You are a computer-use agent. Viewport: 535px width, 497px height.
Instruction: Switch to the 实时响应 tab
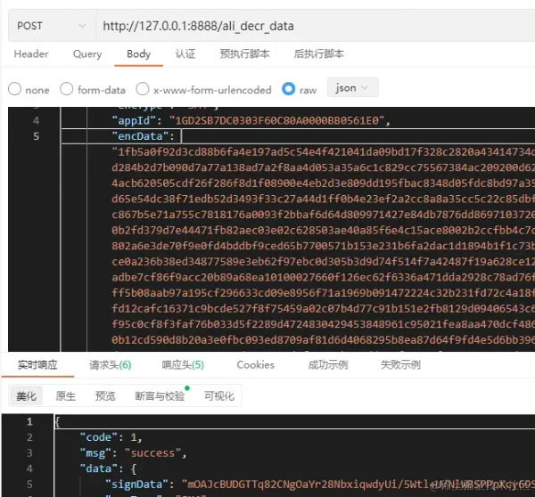pyautogui.click(x=37, y=365)
